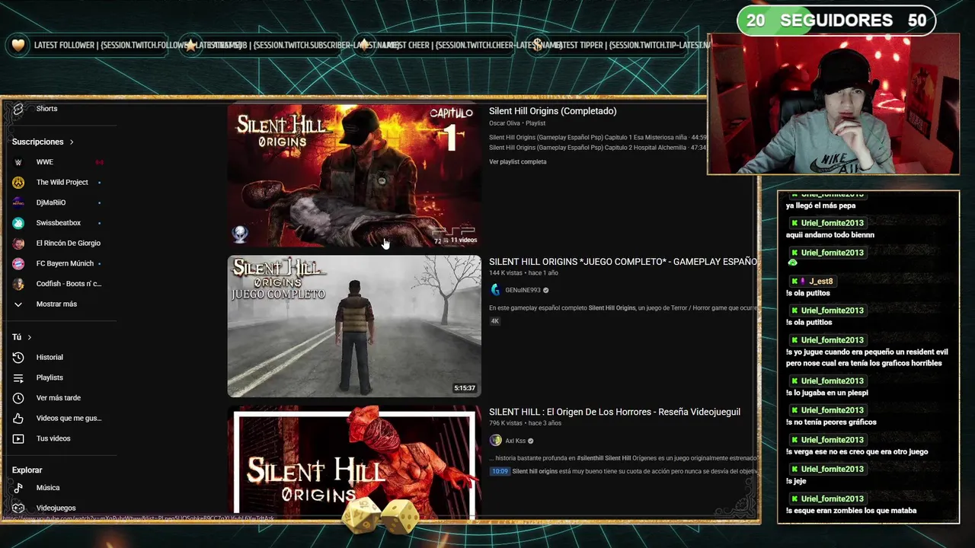The image size is (975, 548).
Task: Open the Tus videos icon
Action: pos(18,438)
